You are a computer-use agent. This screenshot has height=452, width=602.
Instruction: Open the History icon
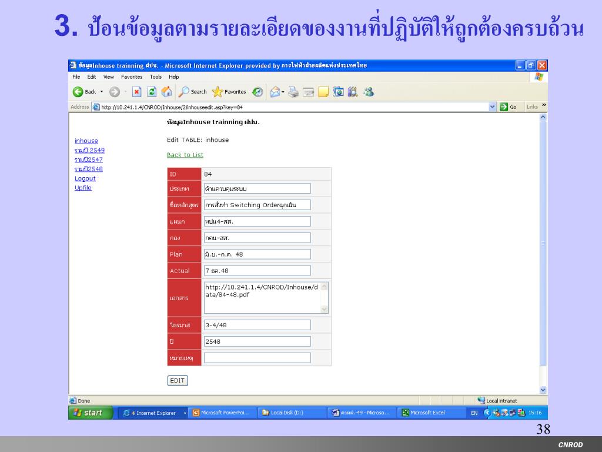click(x=257, y=92)
